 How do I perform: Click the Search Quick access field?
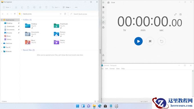point(84,14)
